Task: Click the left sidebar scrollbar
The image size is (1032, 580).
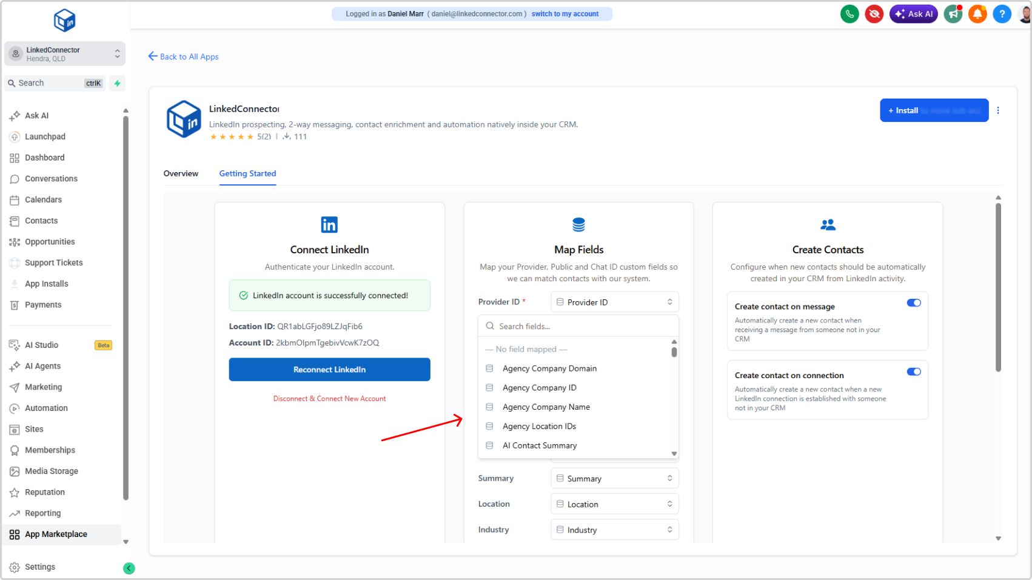Action: (x=126, y=307)
